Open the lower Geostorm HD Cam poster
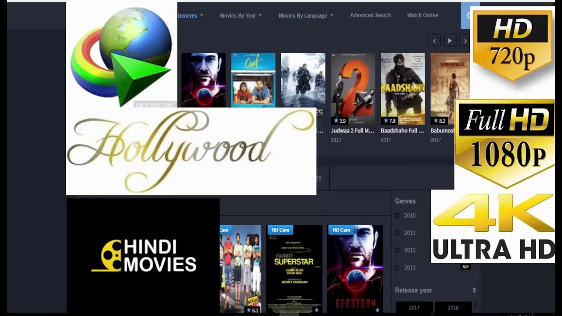 coord(355,269)
